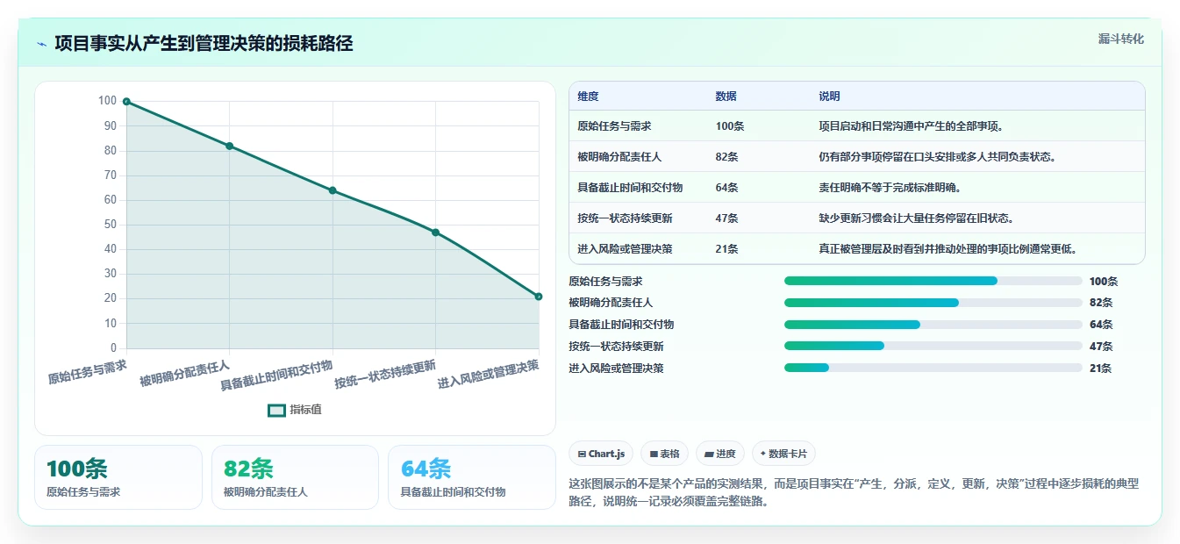Click the 64条 value in the table
The width and height of the screenshot is (1180, 544).
(x=726, y=188)
